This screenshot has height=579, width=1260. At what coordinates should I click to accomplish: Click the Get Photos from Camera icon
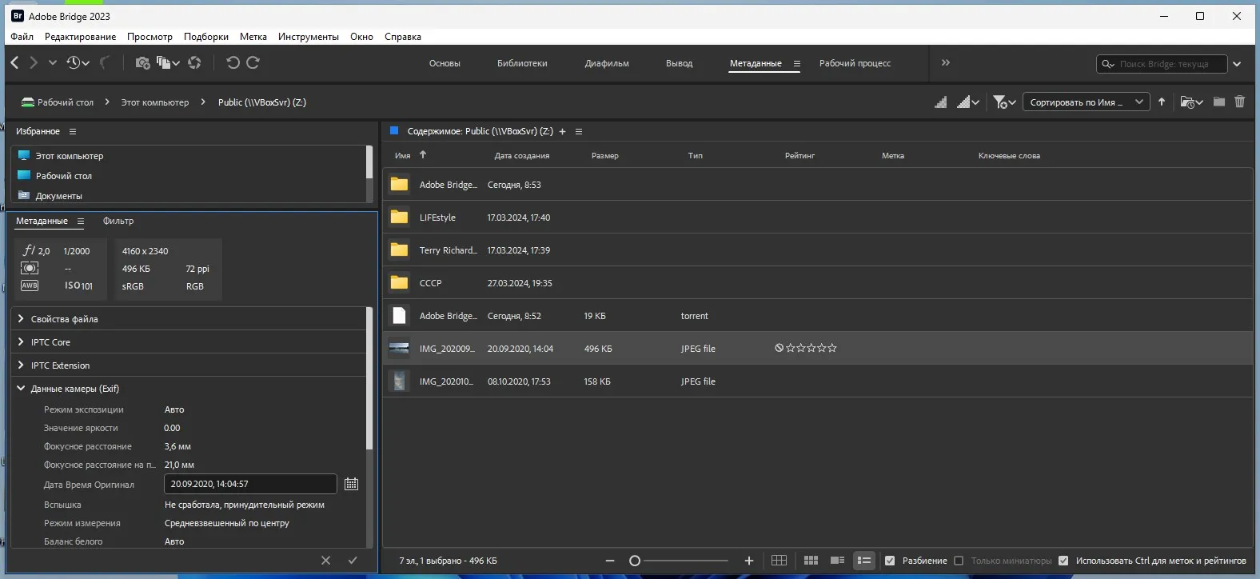142,62
